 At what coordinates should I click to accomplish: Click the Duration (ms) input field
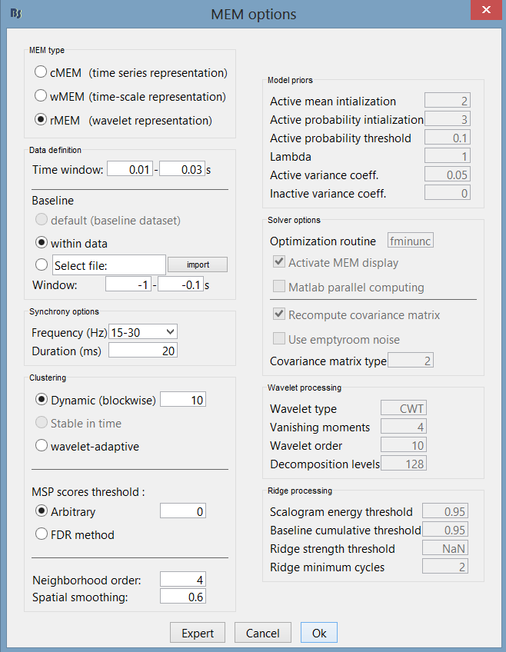tap(143, 351)
